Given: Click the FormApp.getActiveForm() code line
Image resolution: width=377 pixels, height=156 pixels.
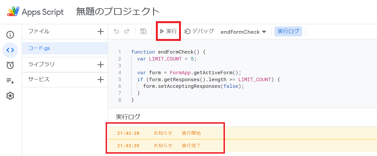Looking at the screenshot, I should (x=189, y=72).
